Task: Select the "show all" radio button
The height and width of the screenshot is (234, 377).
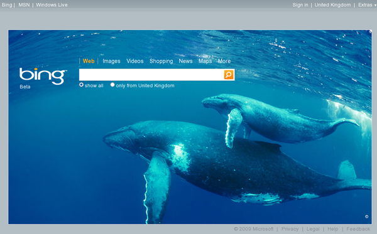Action: pos(81,85)
